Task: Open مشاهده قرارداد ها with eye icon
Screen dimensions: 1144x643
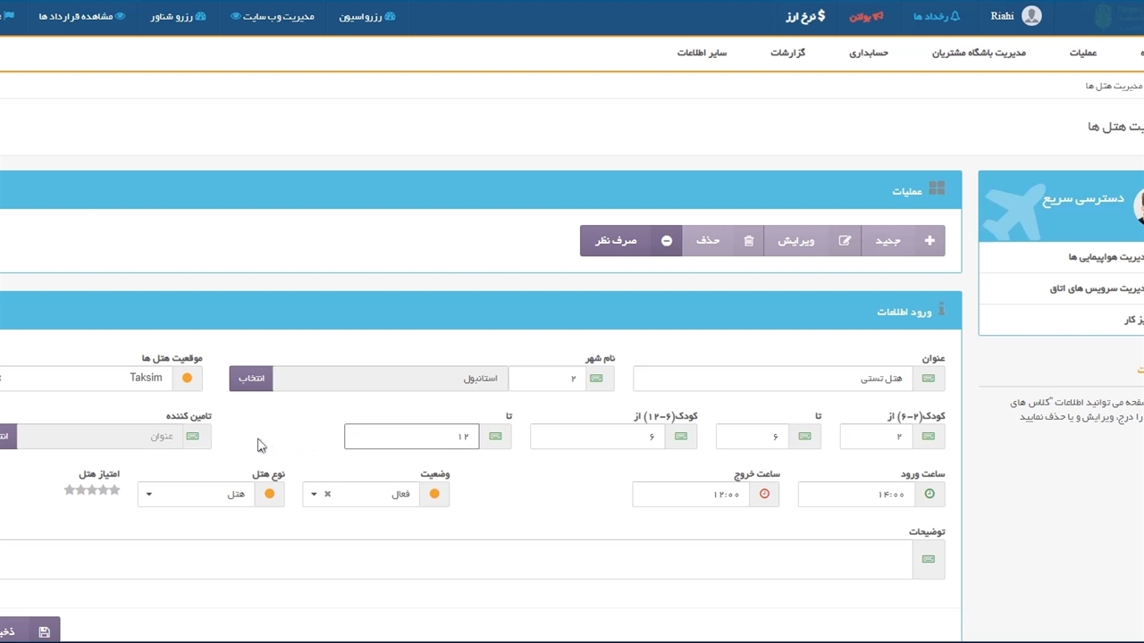Action: 81,16
